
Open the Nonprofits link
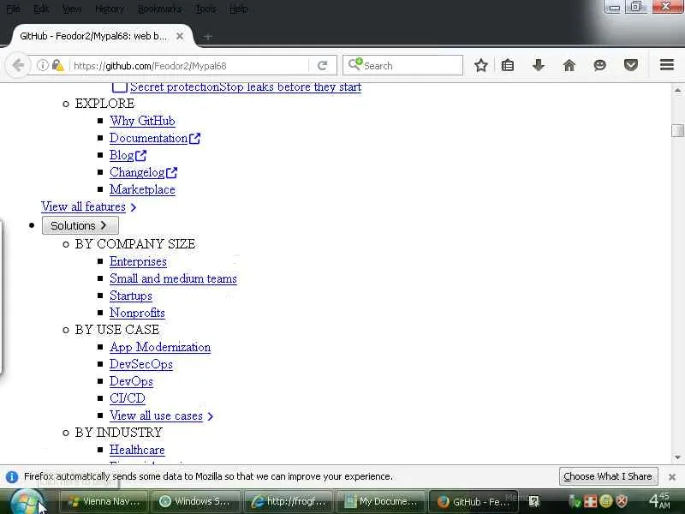point(137,313)
